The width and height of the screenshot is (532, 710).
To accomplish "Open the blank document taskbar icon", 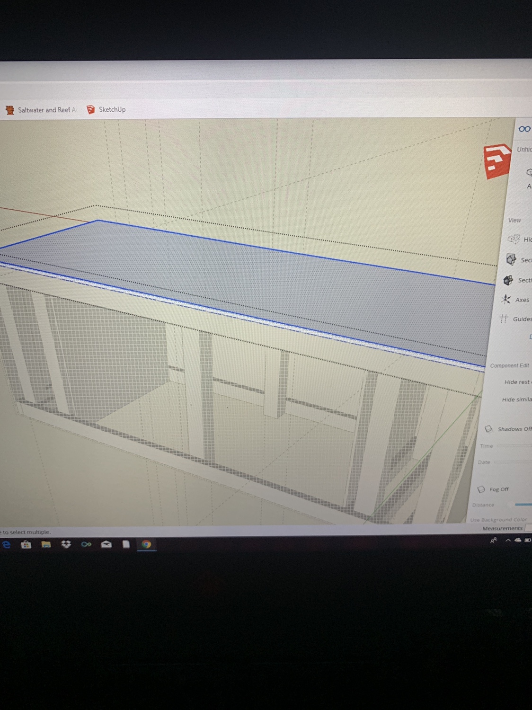I will (x=126, y=545).
